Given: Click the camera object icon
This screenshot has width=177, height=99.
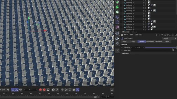Looking at the screenshot, I should (x=117, y=38).
